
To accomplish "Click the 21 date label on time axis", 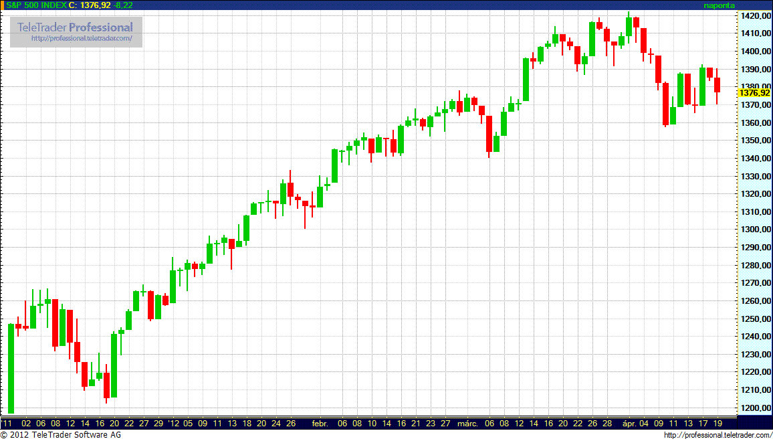I will 416,423.
